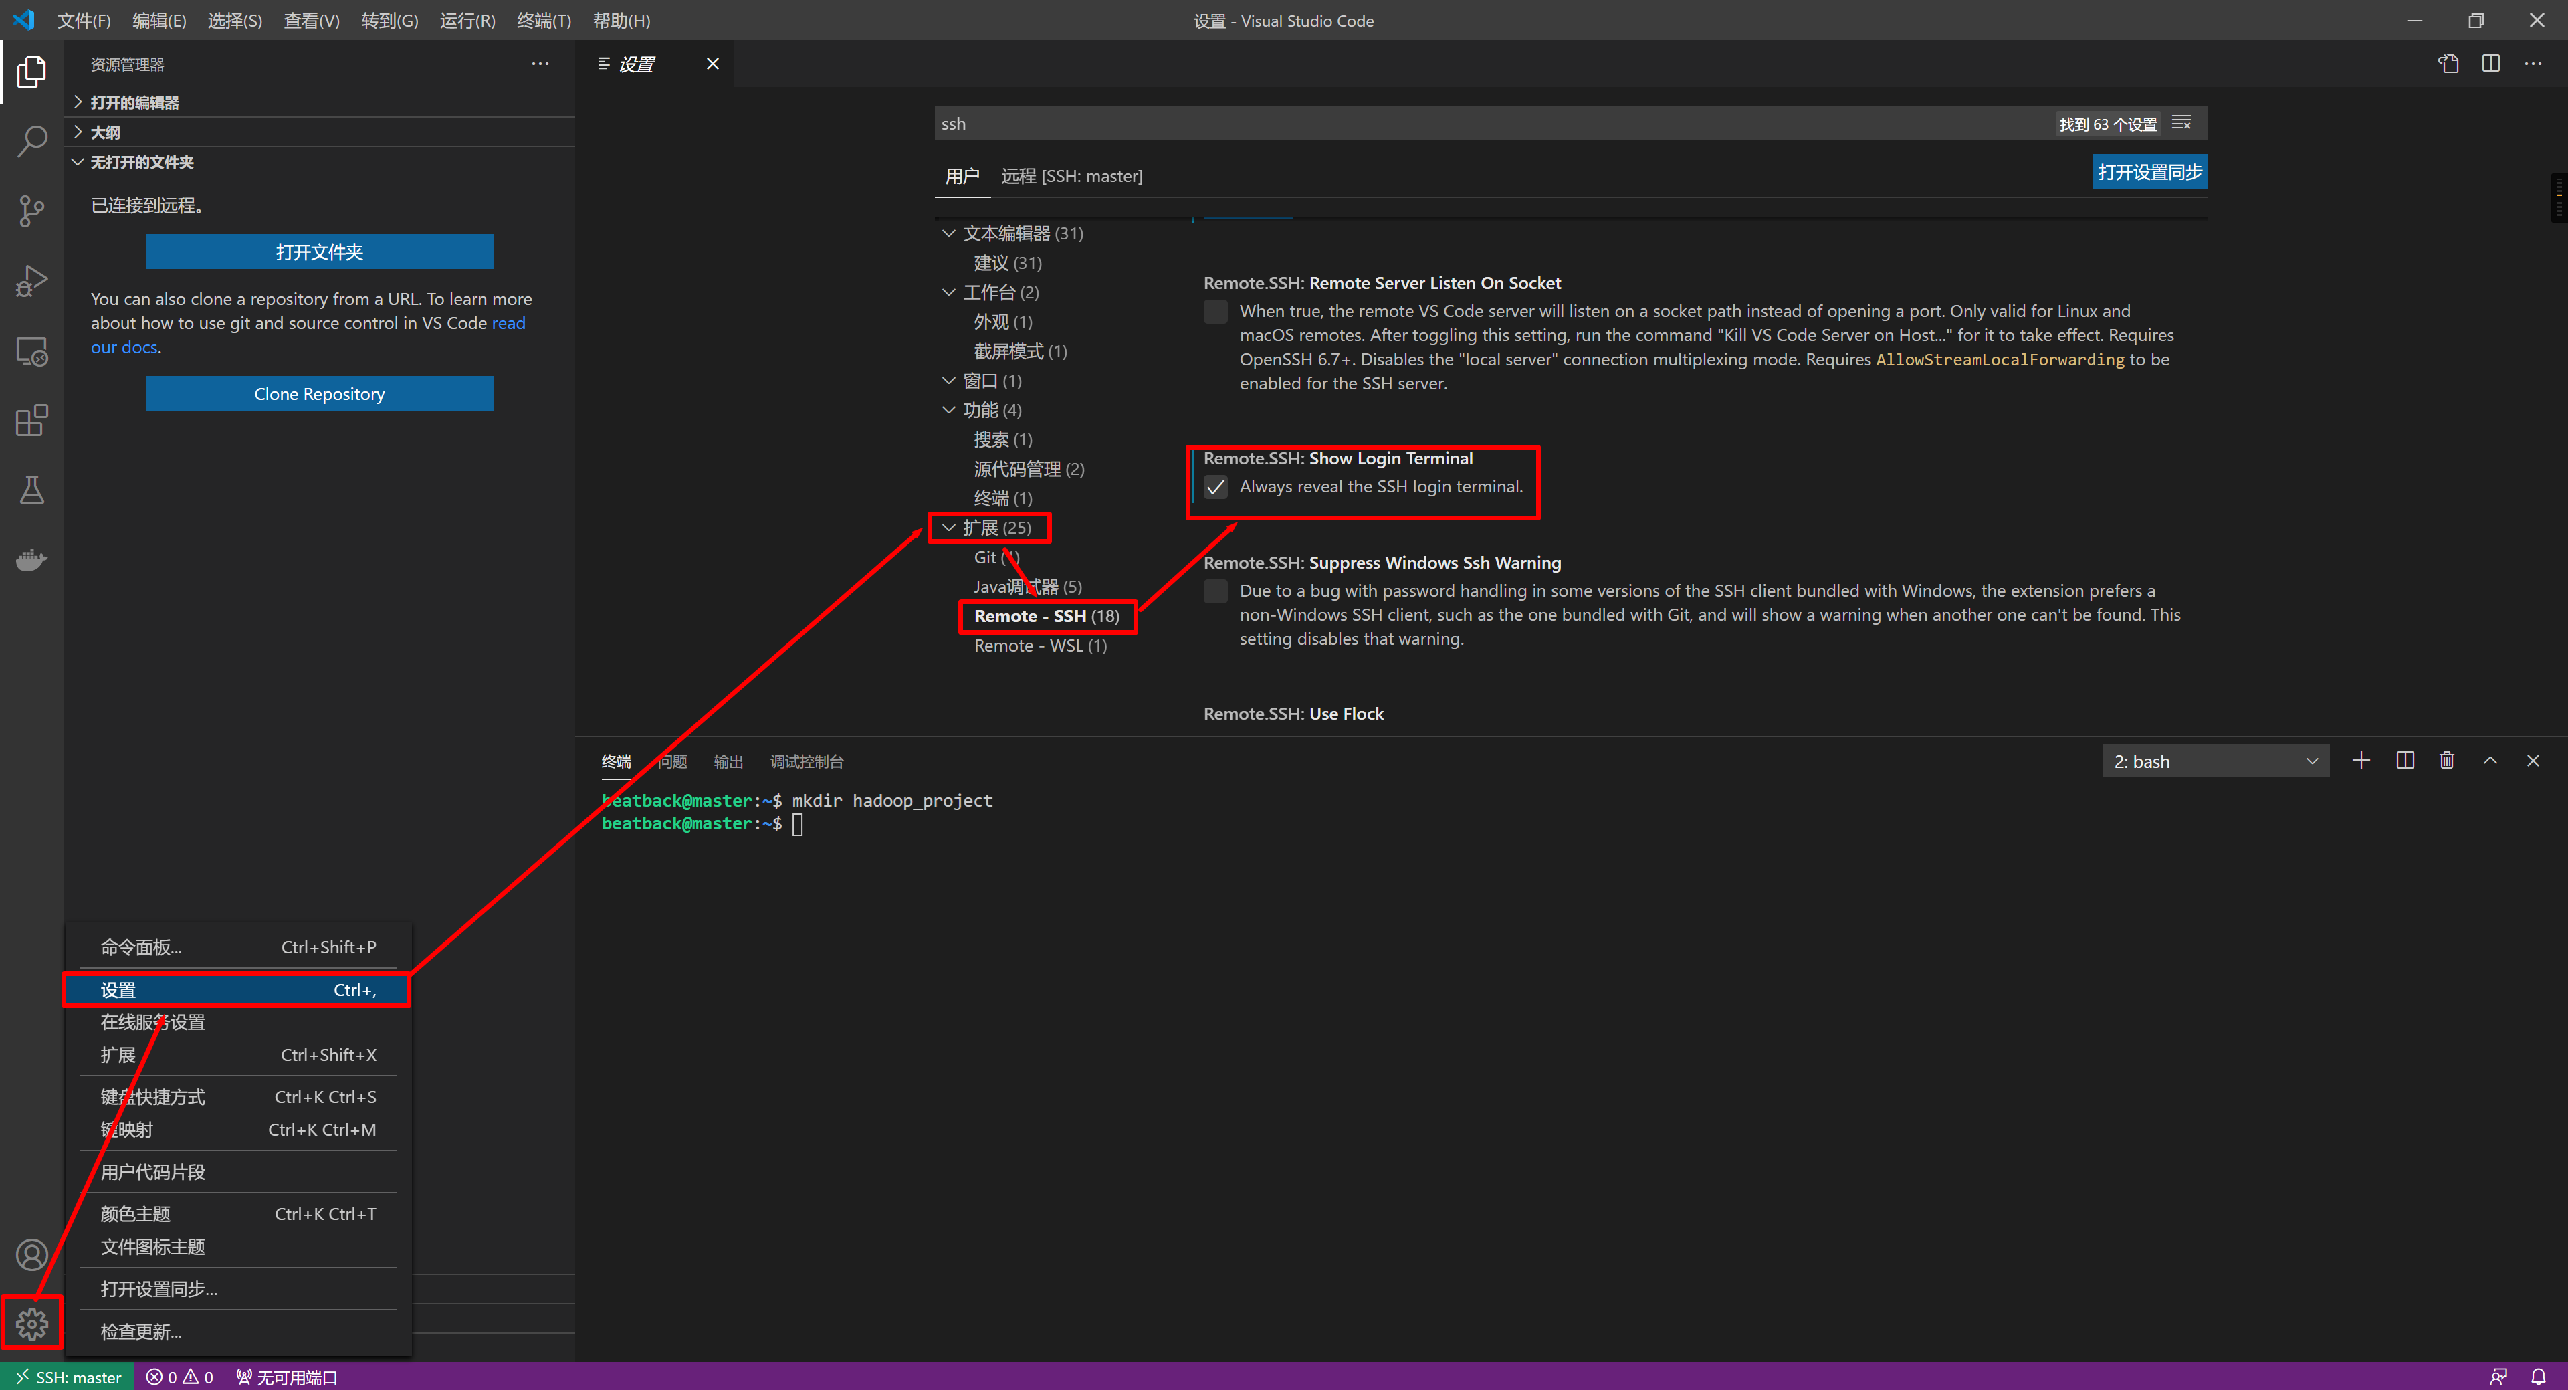Open the Extensions view
2568x1390 pixels.
click(32, 420)
